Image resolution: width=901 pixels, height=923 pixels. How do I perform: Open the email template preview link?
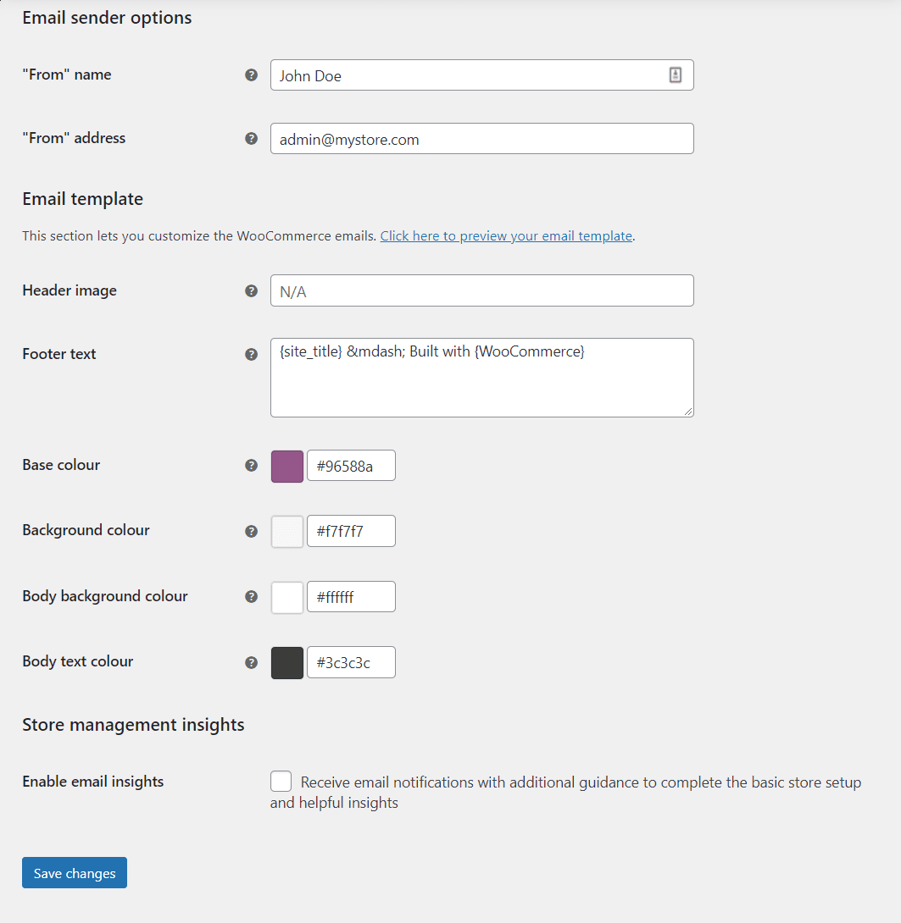(506, 236)
